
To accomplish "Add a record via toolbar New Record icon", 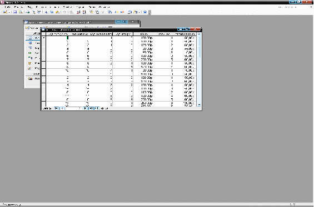I will pos(117,12).
